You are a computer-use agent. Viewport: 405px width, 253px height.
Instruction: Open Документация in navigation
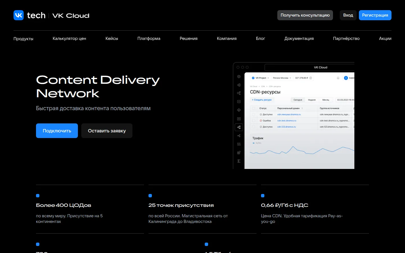[x=299, y=39]
